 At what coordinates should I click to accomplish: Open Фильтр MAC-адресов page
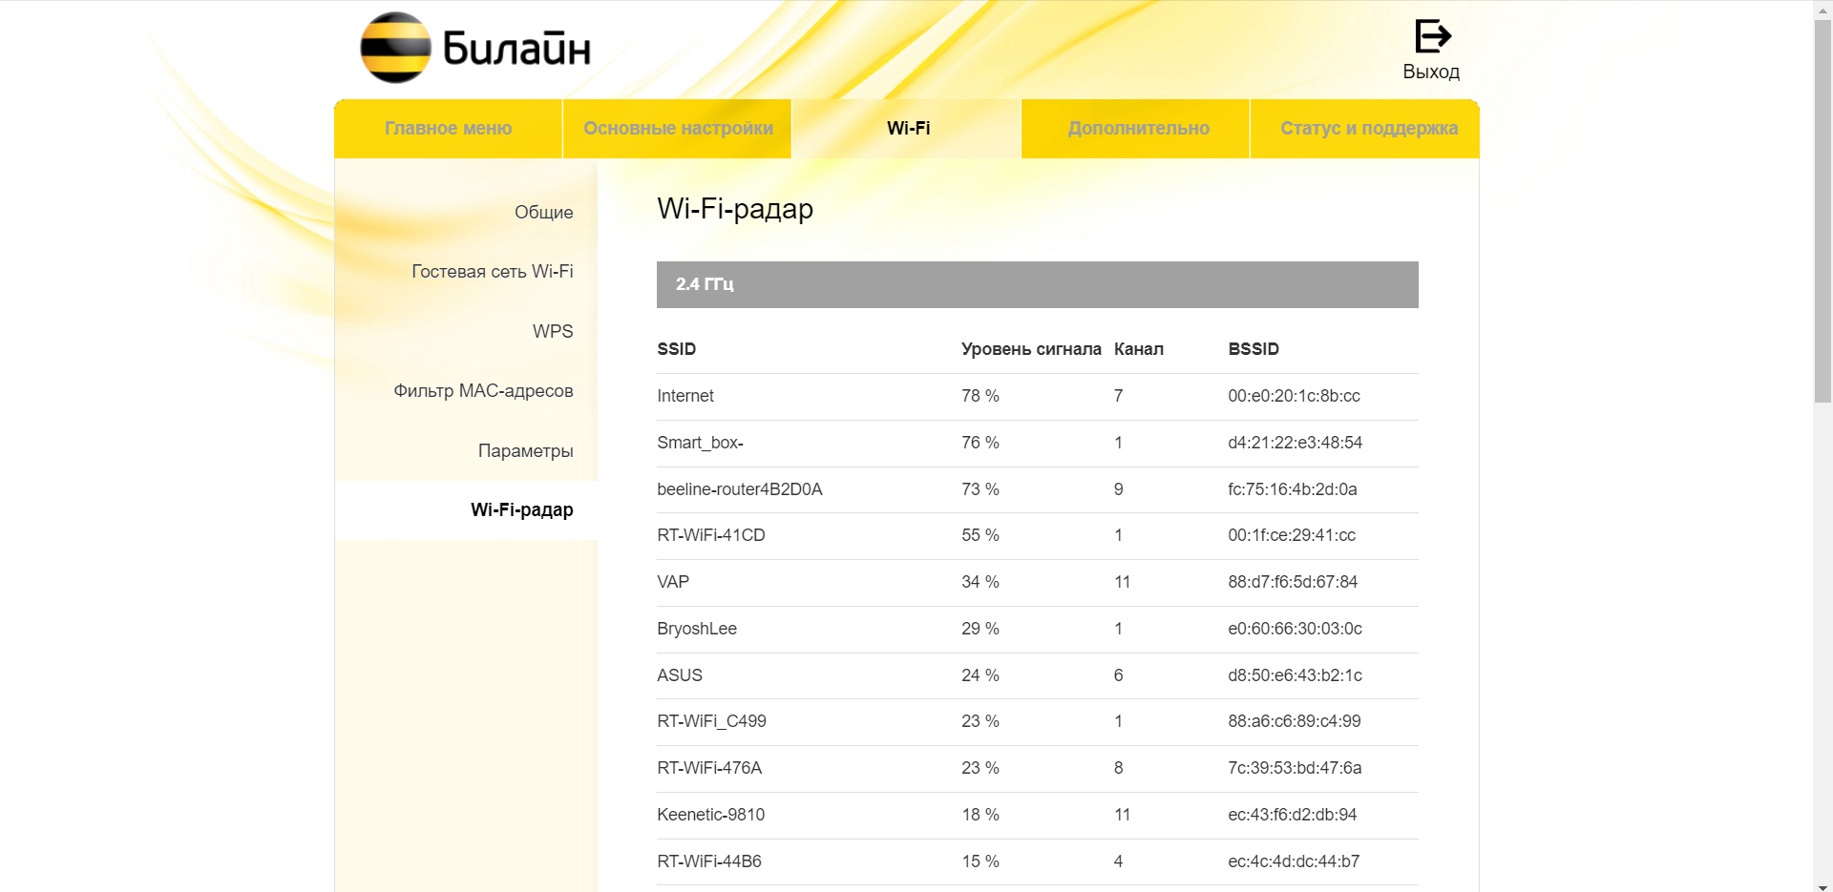click(x=483, y=391)
